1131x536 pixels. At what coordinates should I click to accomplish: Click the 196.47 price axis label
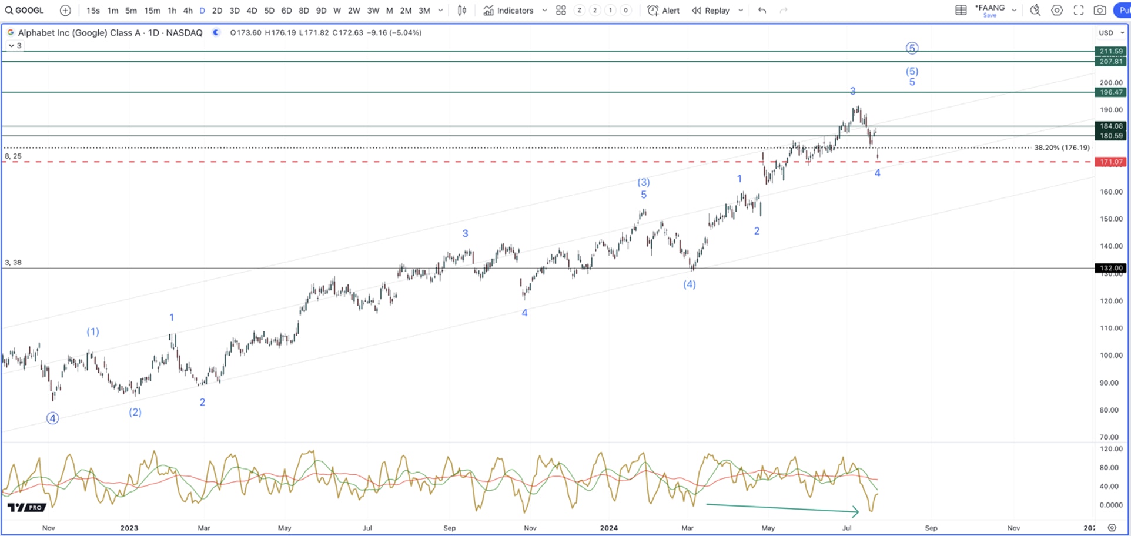coord(1110,92)
